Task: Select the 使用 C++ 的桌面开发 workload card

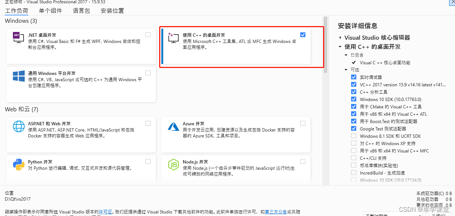Action: click(x=236, y=46)
